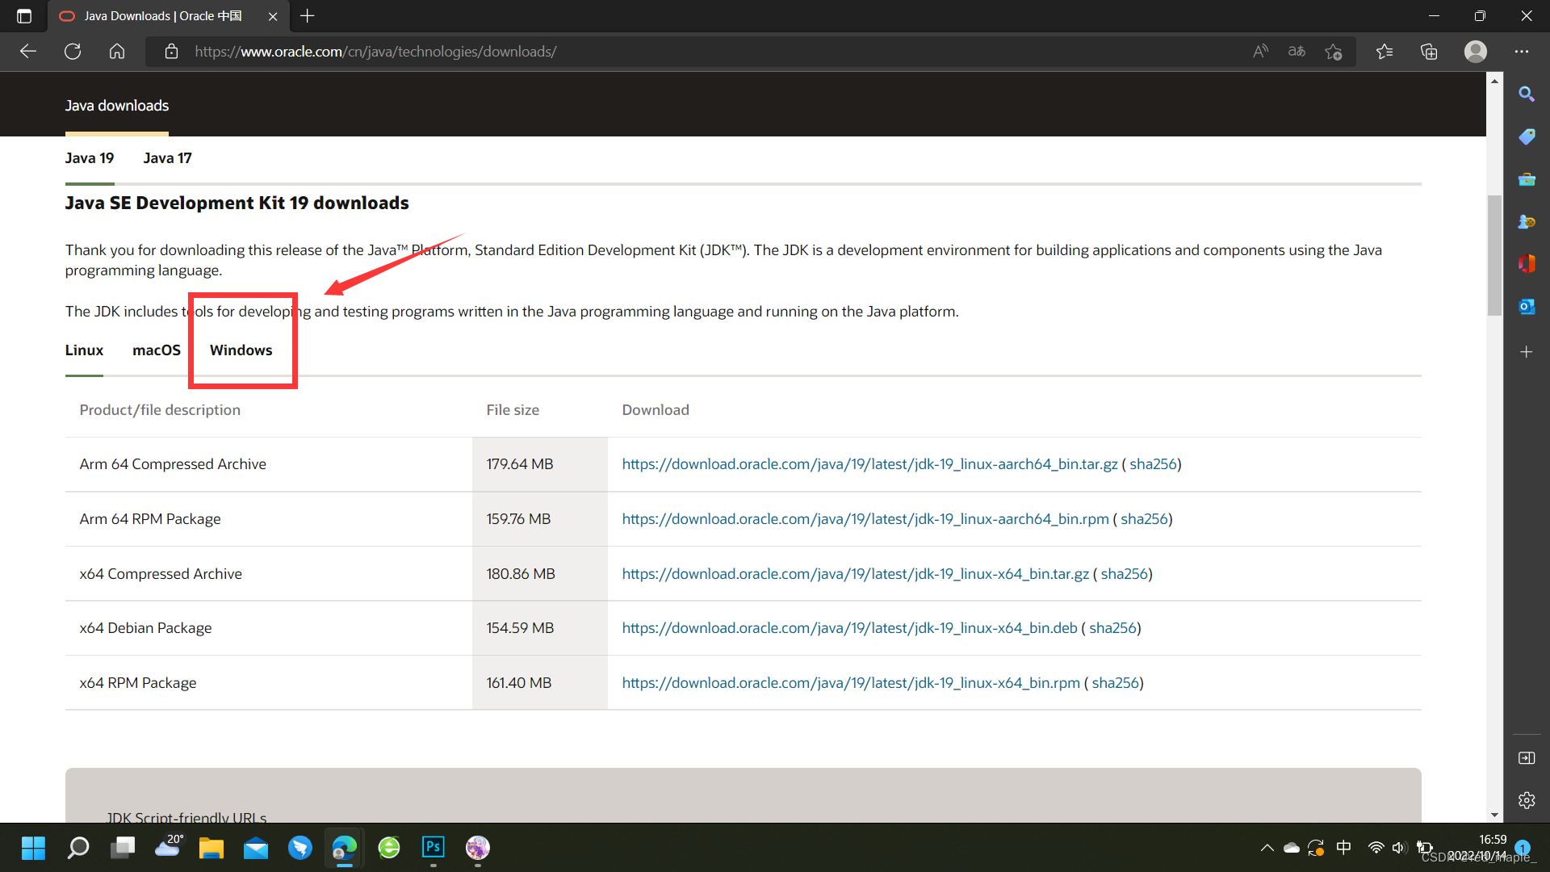Switch to the Windows tab
Viewport: 1550px width, 872px height.
point(241,350)
